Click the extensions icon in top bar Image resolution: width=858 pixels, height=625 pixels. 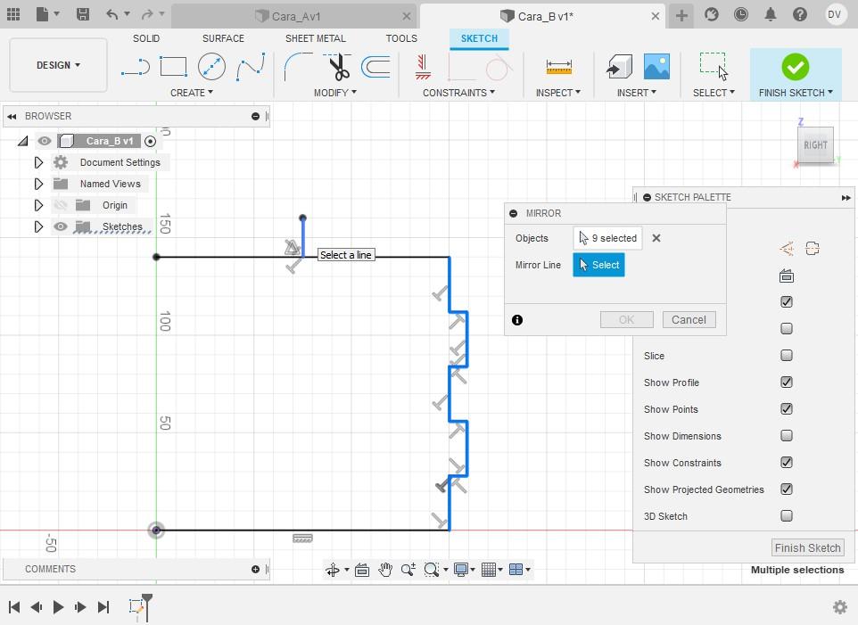tap(712, 14)
